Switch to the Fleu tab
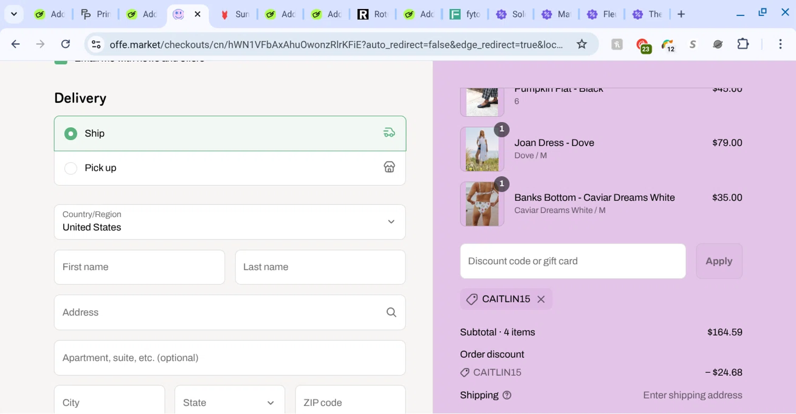This screenshot has width=796, height=414. [x=602, y=14]
